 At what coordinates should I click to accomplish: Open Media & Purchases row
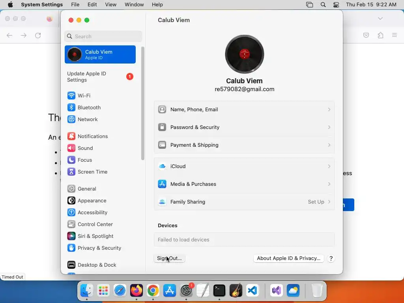[244, 184]
